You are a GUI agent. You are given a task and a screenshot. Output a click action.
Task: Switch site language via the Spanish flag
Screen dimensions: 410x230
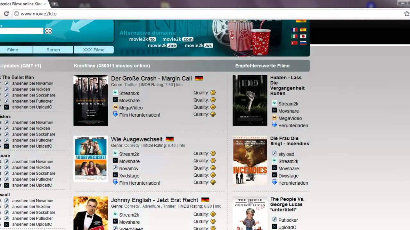click(x=303, y=30)
